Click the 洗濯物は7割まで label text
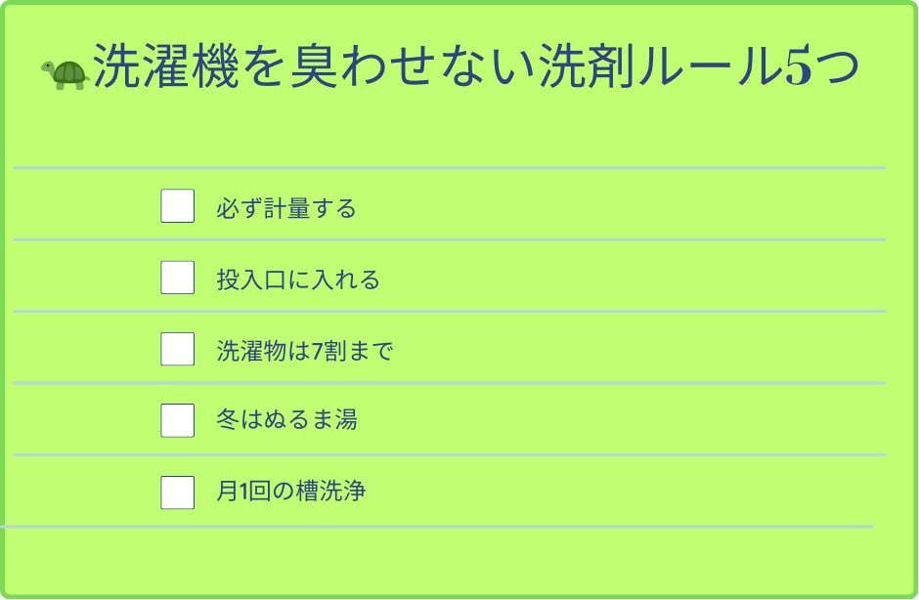Viewport: 919px width, 600px height. click(x=304, y=351)
